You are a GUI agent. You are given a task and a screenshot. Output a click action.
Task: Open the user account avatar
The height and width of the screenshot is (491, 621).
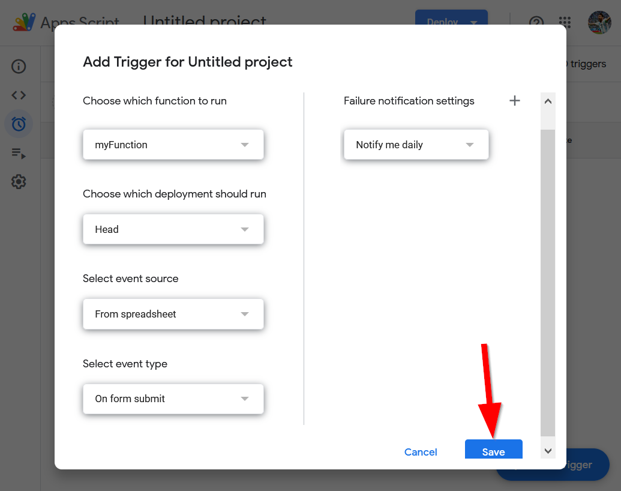tap(599, 22)
